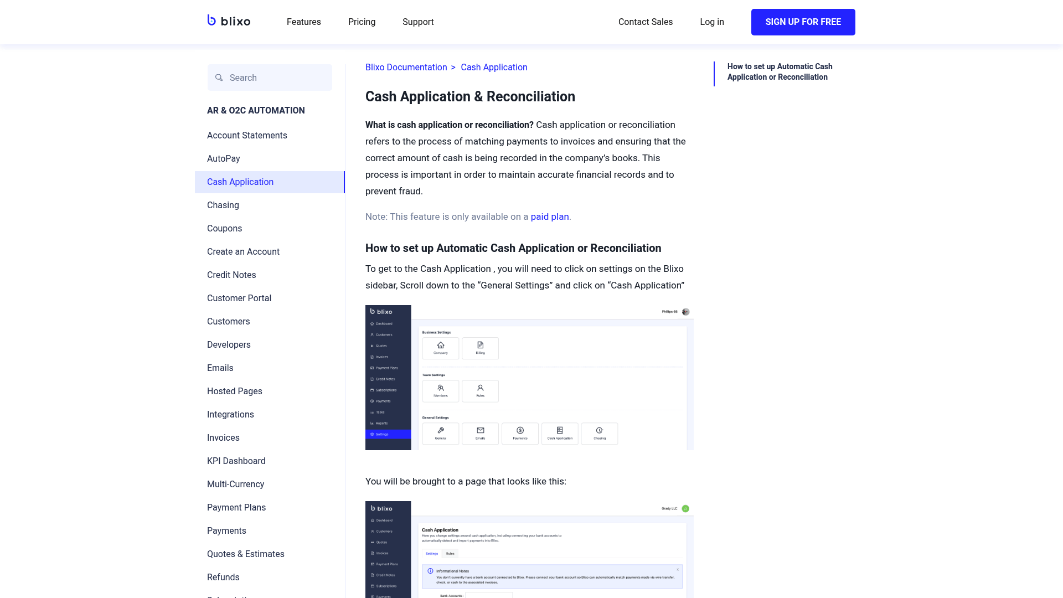Select the Company settings icon

point(440,348)
